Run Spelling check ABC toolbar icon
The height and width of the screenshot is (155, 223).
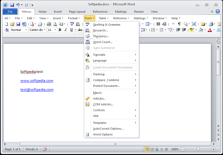[72, 24]
